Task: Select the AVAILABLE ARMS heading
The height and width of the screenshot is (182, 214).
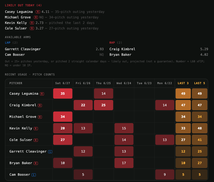Action: coord(18,37)
